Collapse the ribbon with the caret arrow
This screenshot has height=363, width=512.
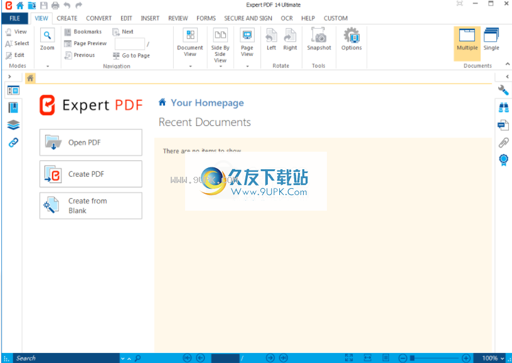pos(508,64)
